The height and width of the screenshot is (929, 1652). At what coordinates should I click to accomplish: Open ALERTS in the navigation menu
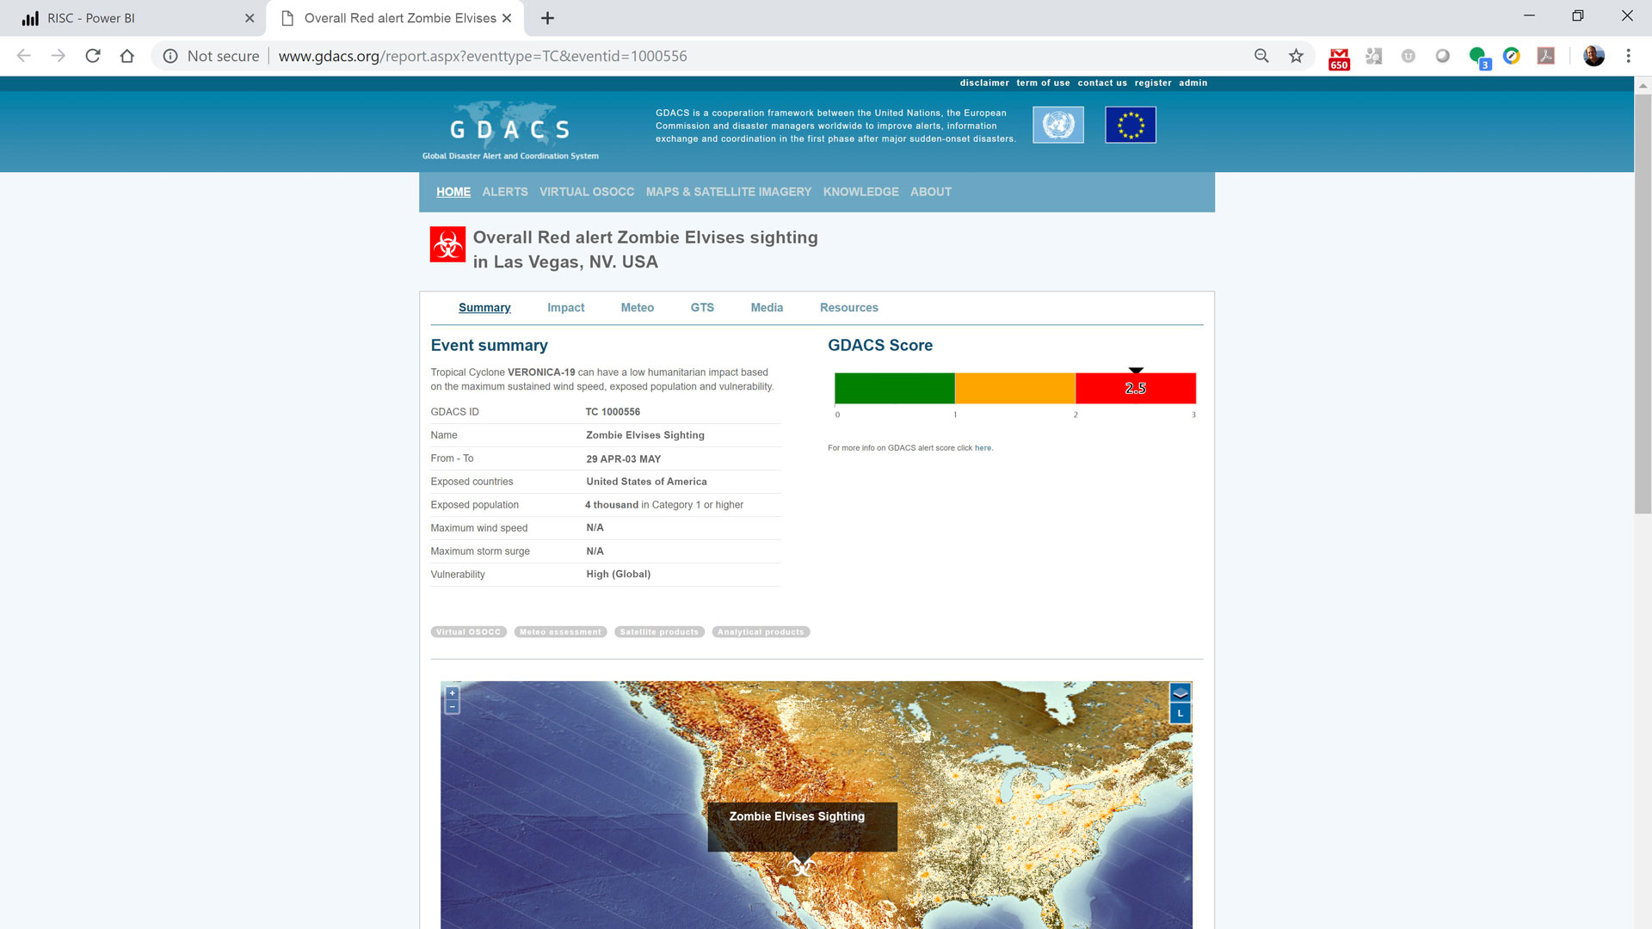[504, 192]
